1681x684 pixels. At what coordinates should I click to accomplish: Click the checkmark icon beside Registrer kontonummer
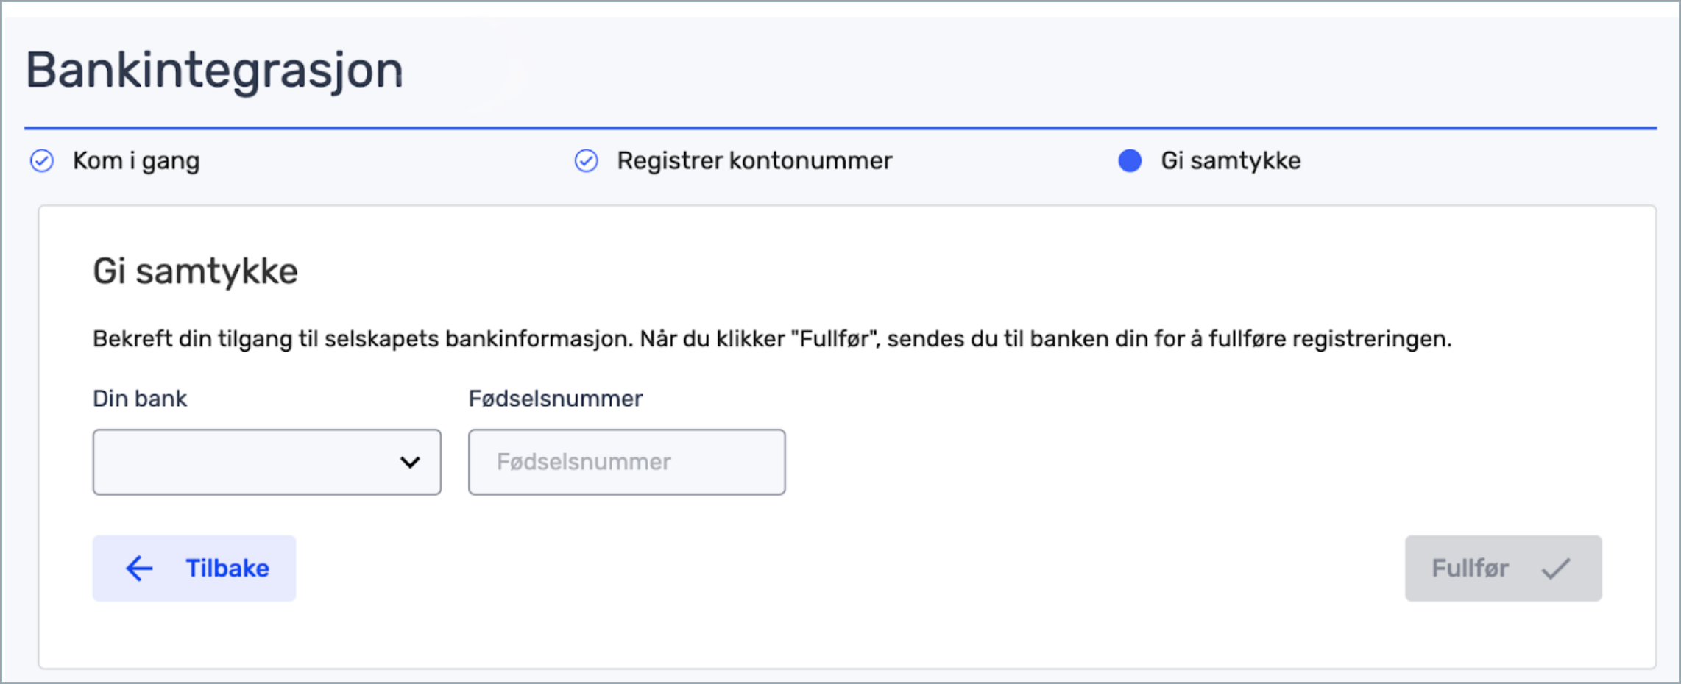586,160
